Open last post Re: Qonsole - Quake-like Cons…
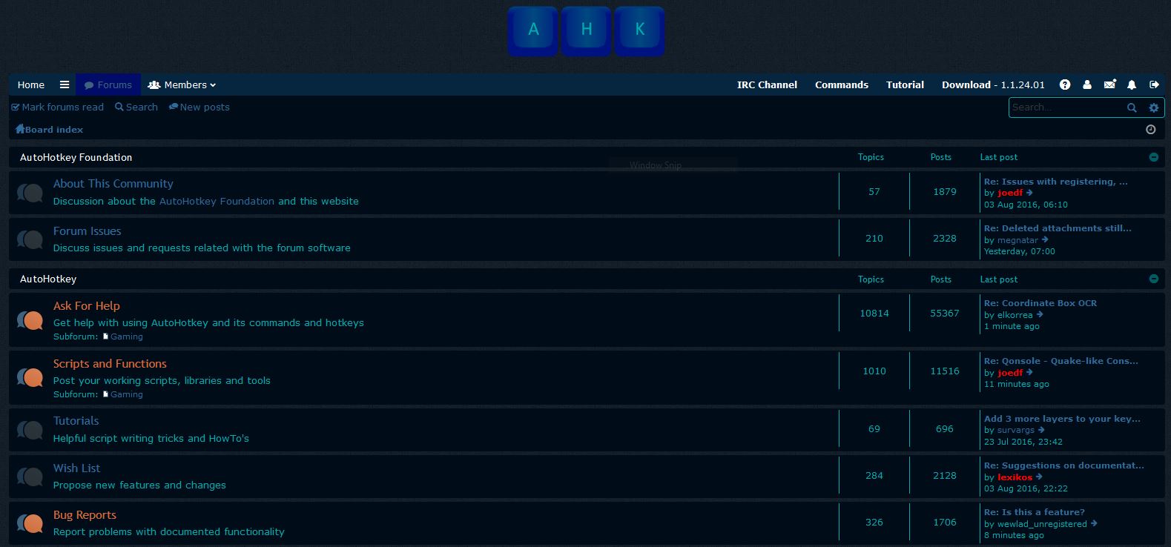Screen dimensions: 1171x547 point(1061,360)
